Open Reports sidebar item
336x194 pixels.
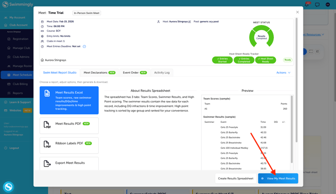point(18,93)
